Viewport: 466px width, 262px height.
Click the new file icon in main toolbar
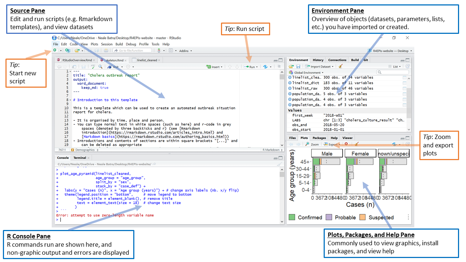pyautogui.click(x=55, y=51)
